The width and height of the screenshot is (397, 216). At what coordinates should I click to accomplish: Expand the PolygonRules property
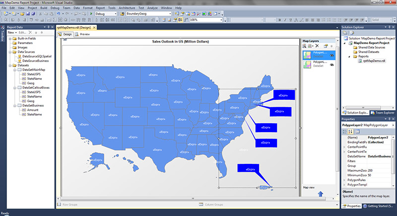coord(344,180)
